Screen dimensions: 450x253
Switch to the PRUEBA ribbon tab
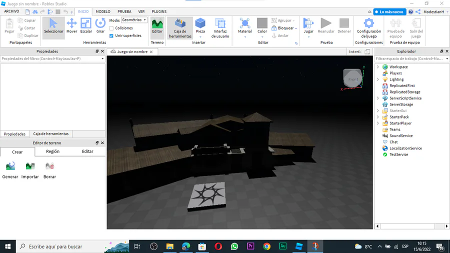click(x=124, y=11)
